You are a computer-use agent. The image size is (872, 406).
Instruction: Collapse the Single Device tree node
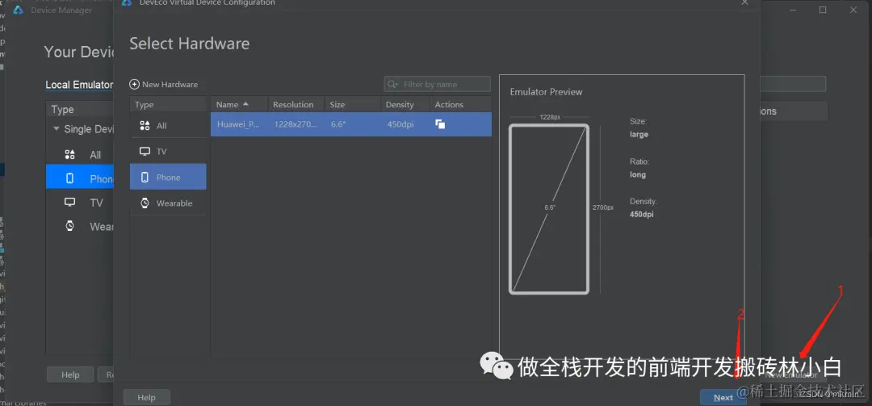pos(57,128)
